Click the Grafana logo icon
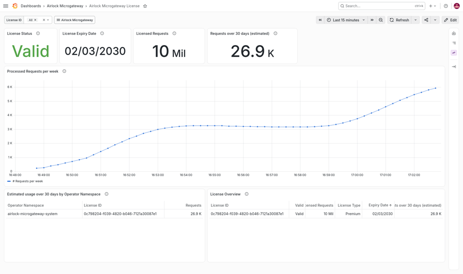The height and width of the screenshot is (274, 463). coord(15,6)
